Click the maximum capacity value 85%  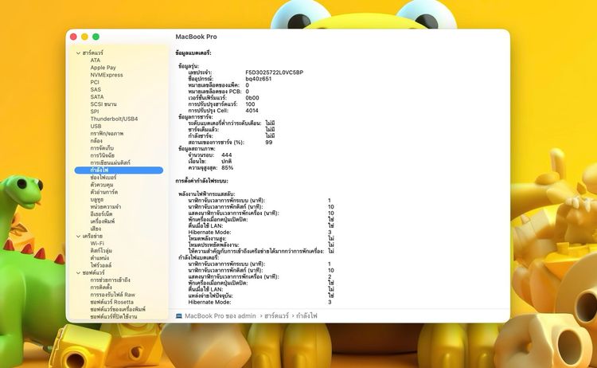[x=228, y=167]
